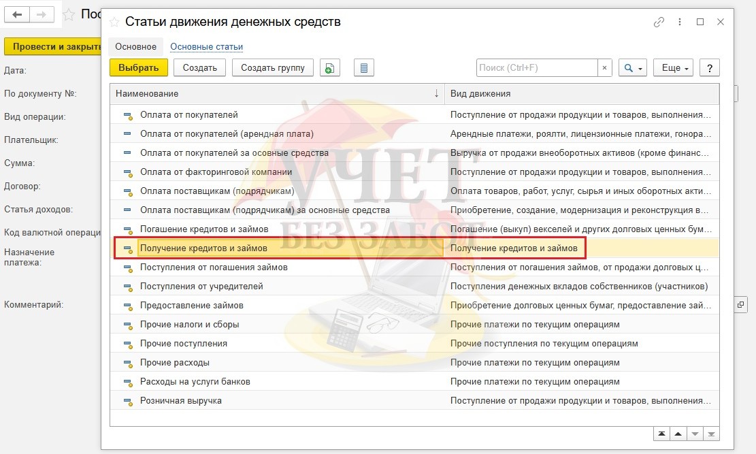
Task: Click Провести и закрыть in background document
Action: [x=53, y=46]
